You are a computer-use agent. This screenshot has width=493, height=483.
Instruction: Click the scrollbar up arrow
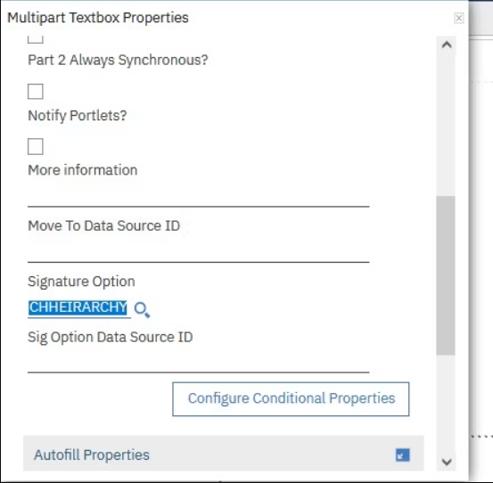447,45
